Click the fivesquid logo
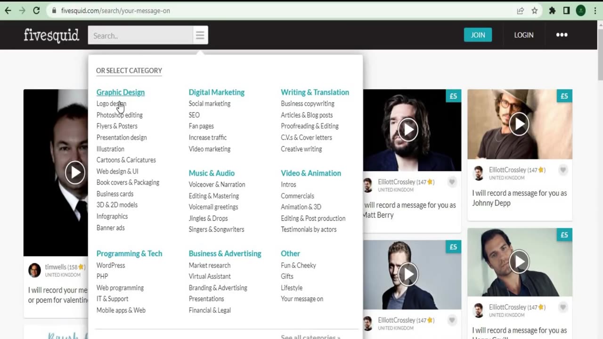Screen dimensions: 603x339 pyautogui.click(x=51, y=35)
